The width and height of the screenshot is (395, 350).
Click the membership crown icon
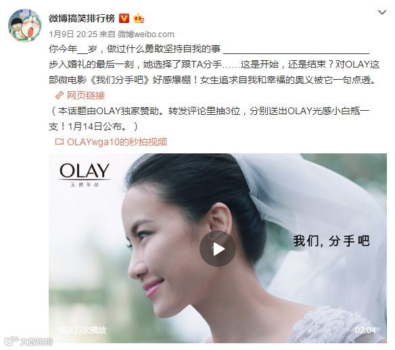tap(139, 19)
